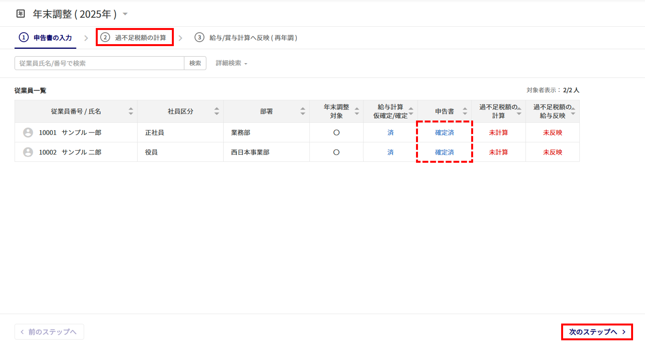Sort by 過不足税額の計算 column arrows
Image resolution: width=645 pixels, height=349 pixels.
pos(519,111)
